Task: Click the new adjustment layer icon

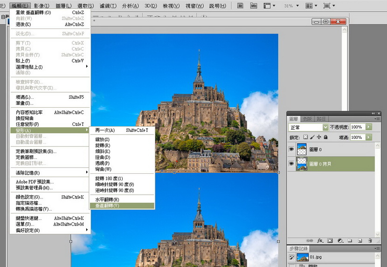Action: point(340,240)
